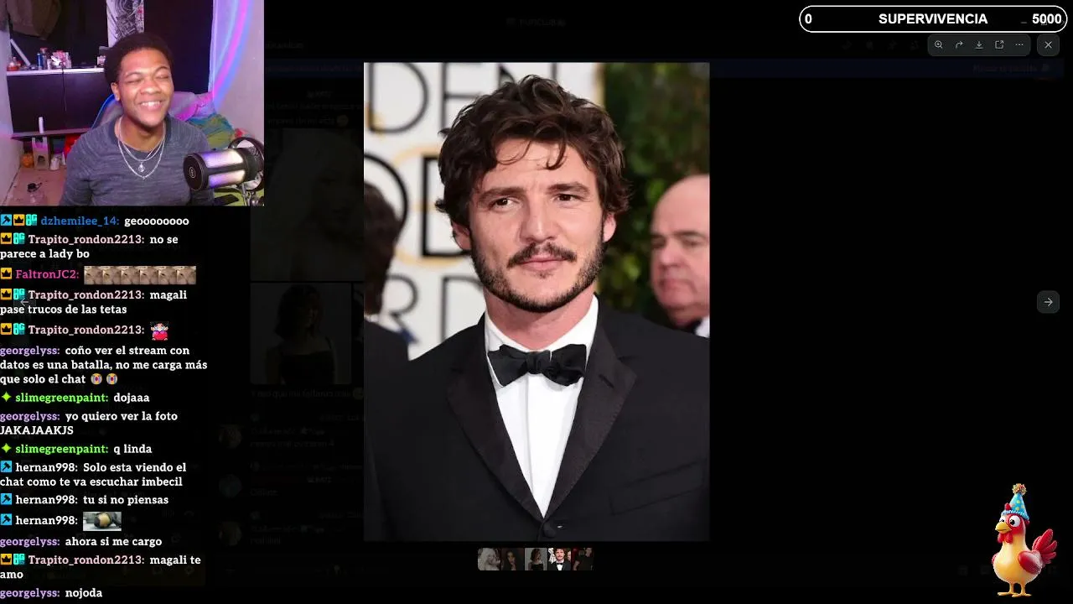
Task: Close the image viewer with the X button
Action: click(1048, 45)
